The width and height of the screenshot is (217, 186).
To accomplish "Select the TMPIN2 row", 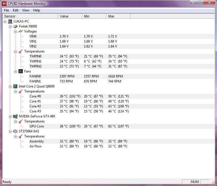I will tap(122, 66).
